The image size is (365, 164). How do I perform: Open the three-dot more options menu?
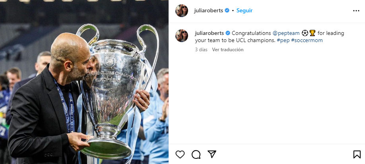click(x=356, y=11)
